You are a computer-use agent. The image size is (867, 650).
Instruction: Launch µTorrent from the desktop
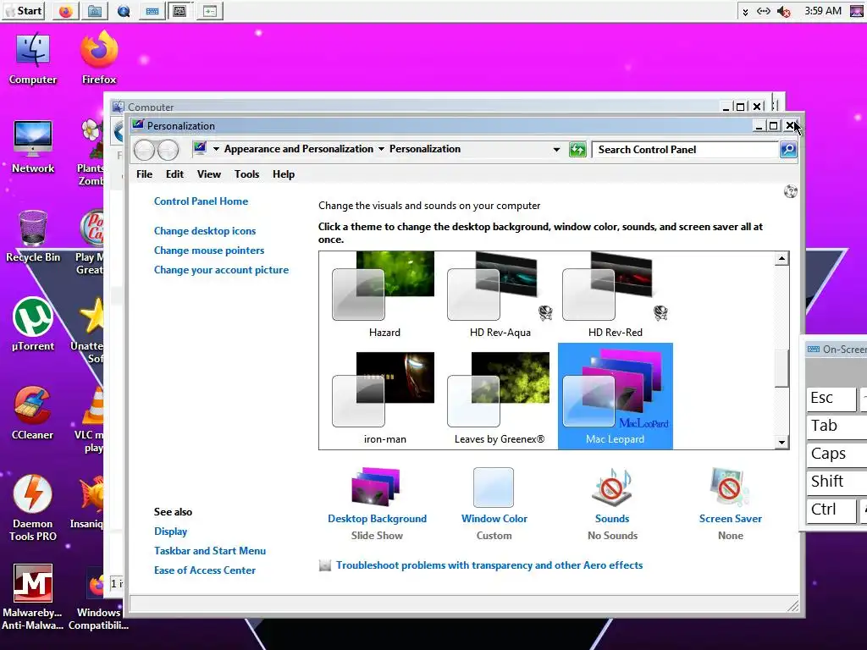(33, 325)
